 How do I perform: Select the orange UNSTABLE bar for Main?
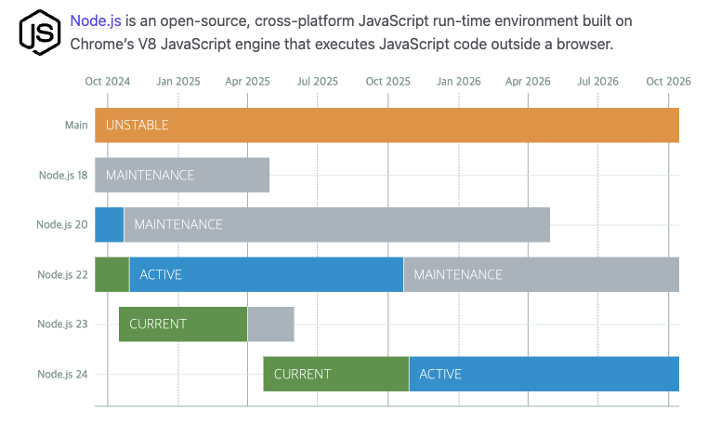click(387, 126)
